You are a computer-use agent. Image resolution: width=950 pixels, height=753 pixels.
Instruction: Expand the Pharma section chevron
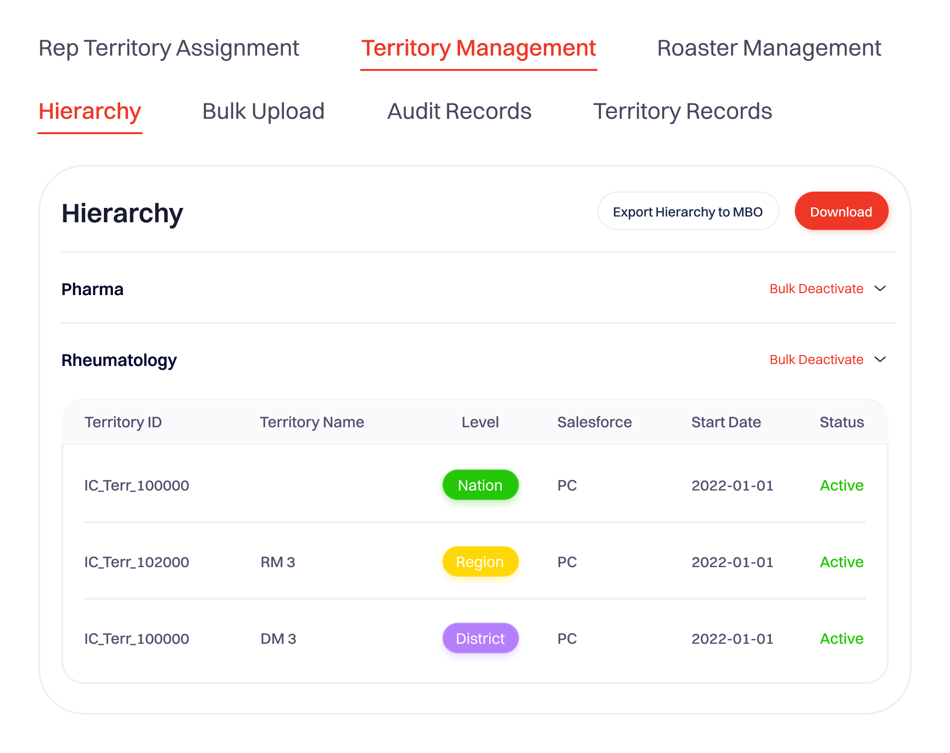coord(880,289)
